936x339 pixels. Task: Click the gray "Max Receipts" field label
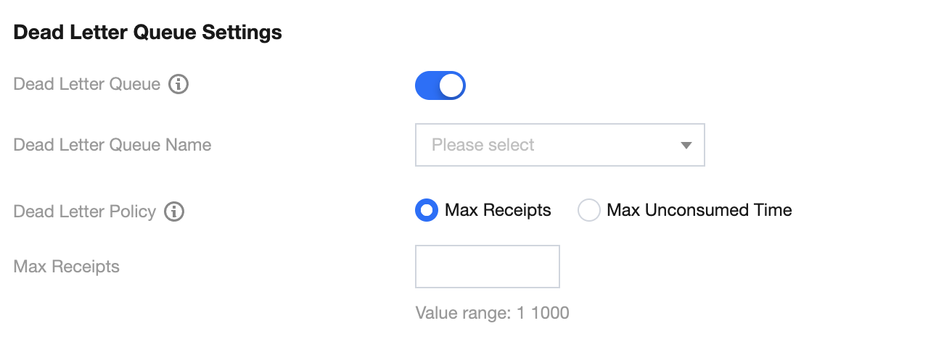[67, 267]
